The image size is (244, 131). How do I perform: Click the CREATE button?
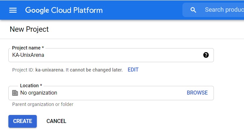[22, 121]
